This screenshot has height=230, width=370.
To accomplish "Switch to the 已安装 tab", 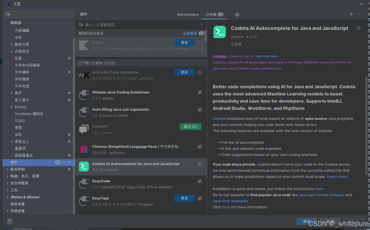I will coord(214,14).
